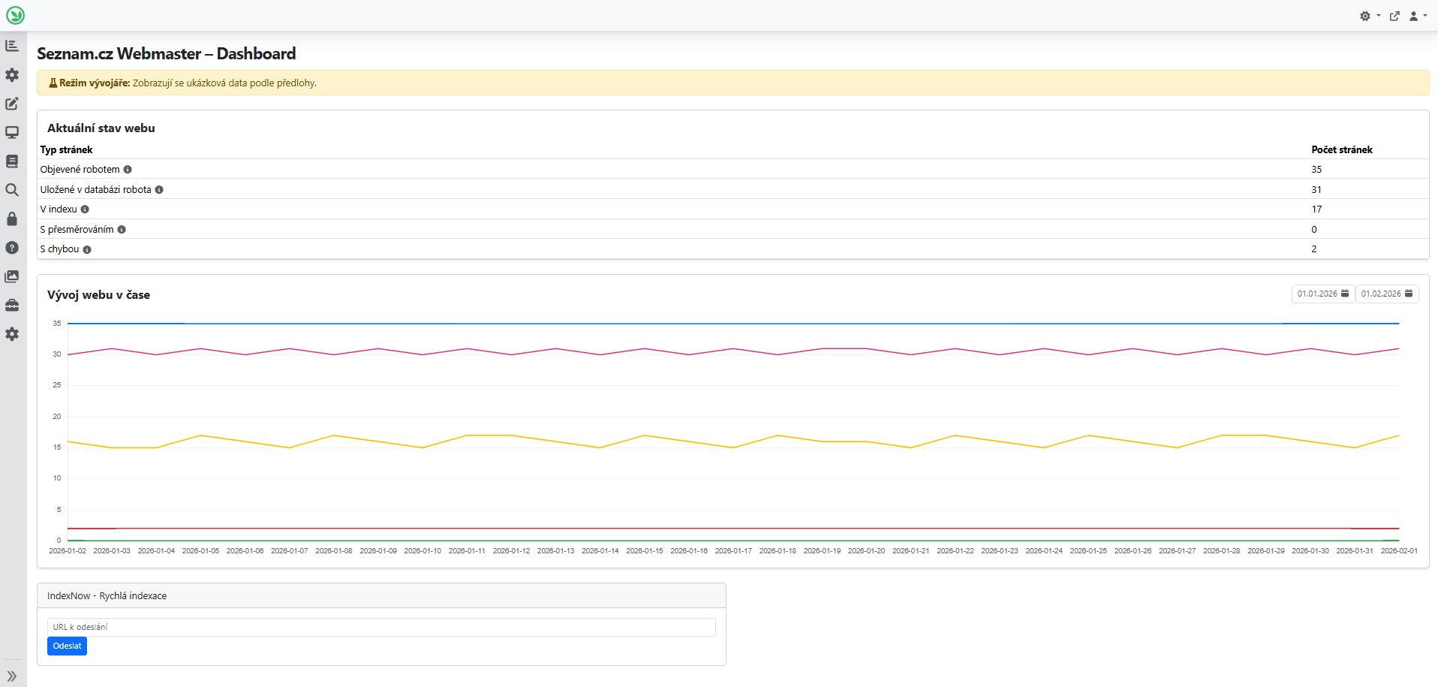This screenshot has width=1438, height=687.
Task: Open the book icon in the sidebar
Action: point(12,161)
